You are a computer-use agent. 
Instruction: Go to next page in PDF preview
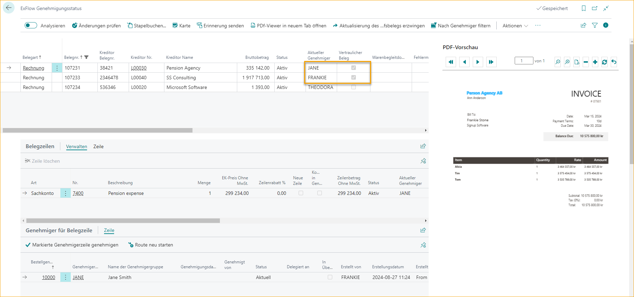point(478,62)
